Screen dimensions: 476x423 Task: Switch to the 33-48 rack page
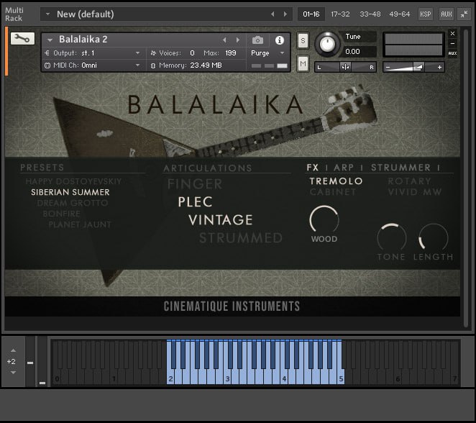tap(370, 14)
